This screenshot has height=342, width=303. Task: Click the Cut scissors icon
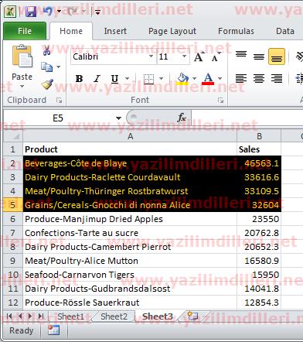point(46,50)
